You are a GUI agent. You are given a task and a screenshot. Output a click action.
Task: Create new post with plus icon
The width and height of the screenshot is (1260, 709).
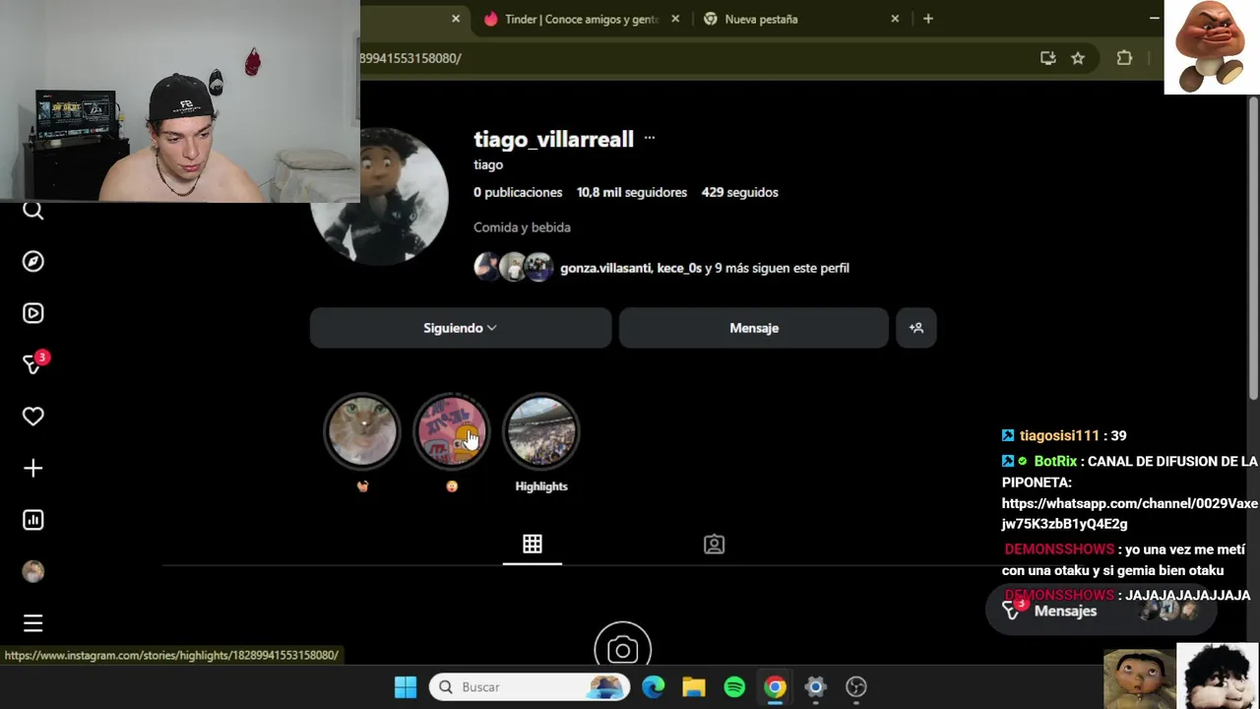click(33, 469)
